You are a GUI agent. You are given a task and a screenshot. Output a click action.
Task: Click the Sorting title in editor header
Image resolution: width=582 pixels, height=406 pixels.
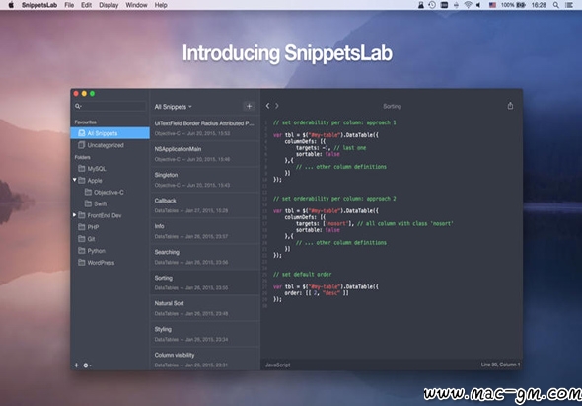click(392, 106)
